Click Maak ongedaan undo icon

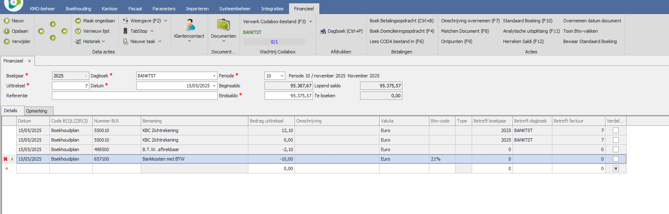pos(78,21)
